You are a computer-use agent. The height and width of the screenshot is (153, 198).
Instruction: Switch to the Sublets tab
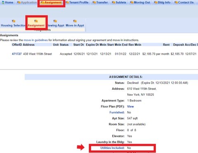click(x=119, y=2)
